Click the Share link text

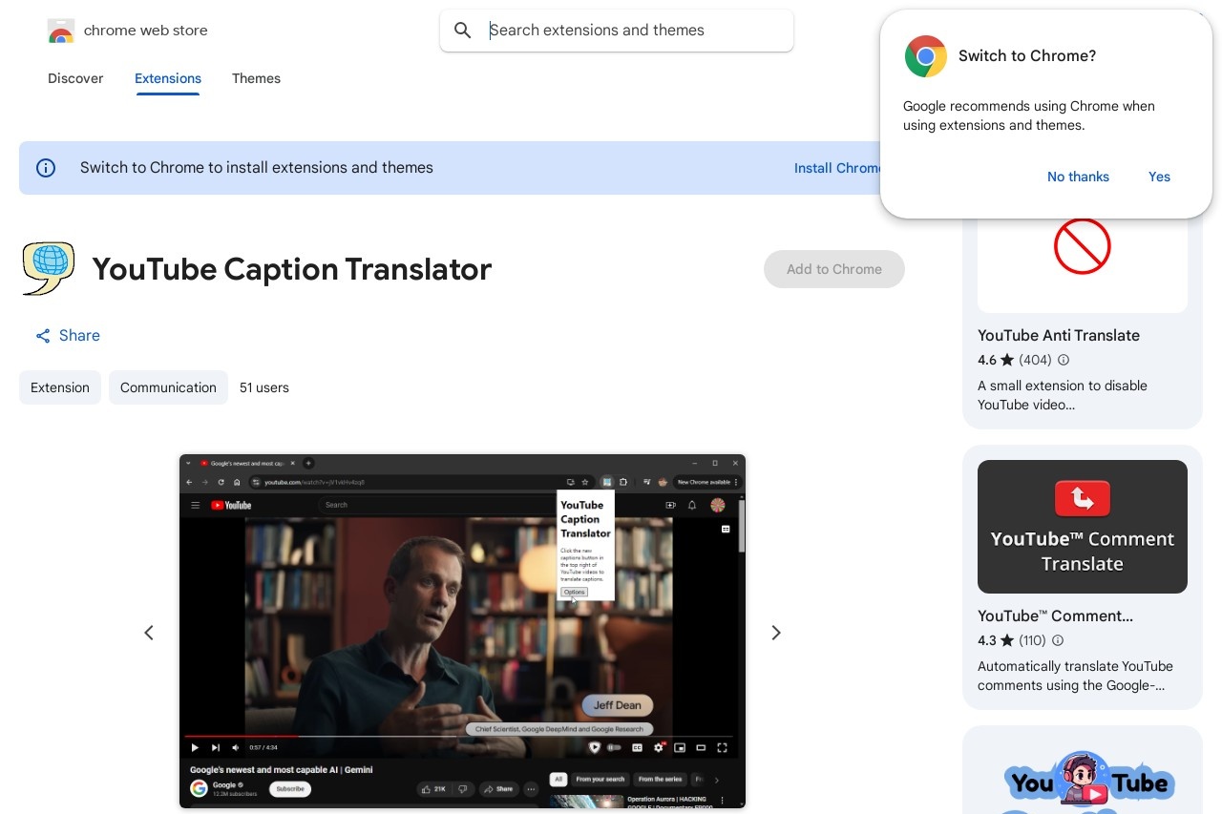(x=79, y=336)
